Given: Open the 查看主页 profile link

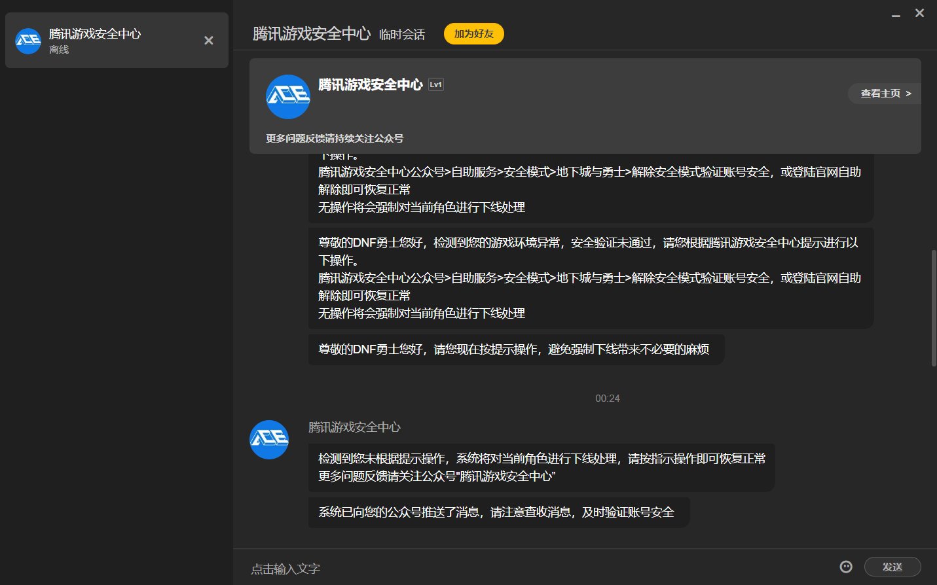Looking at the screenshot, I should [885, 94].
